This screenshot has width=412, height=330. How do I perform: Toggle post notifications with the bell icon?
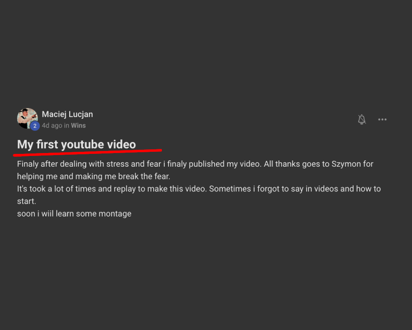tap(362, 120)
